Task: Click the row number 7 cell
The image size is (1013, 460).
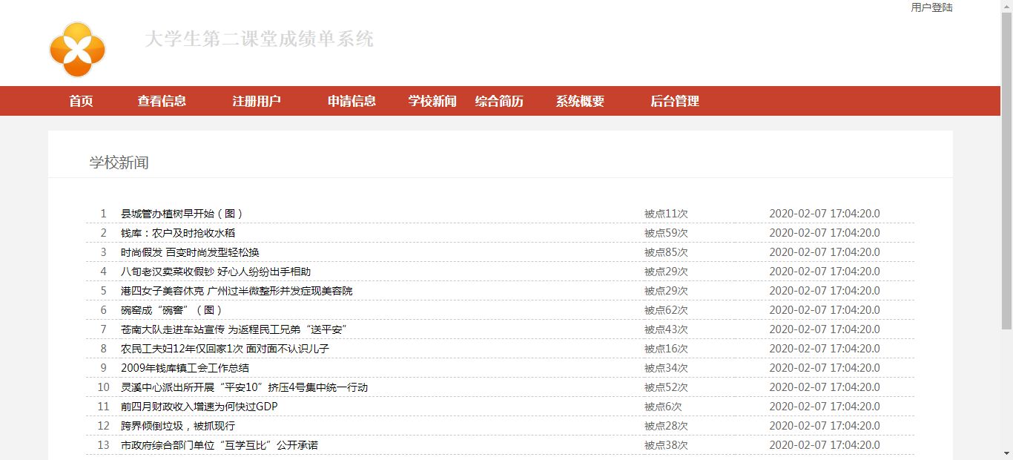Action: [104, 329]
